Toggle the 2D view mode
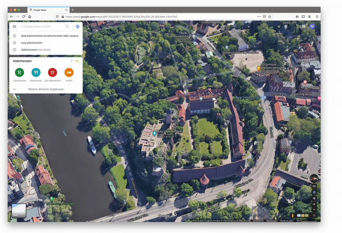The height and width of the screenshot is (233, 342). (x=314, y=186)
